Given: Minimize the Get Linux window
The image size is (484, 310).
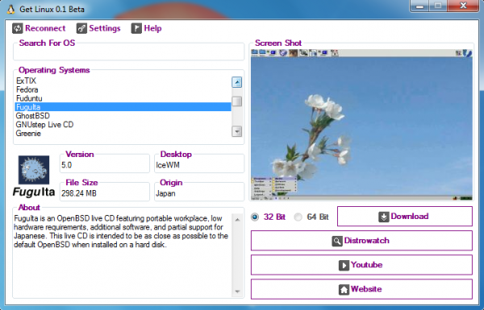Looking at the screenshot, I should 419,6.
